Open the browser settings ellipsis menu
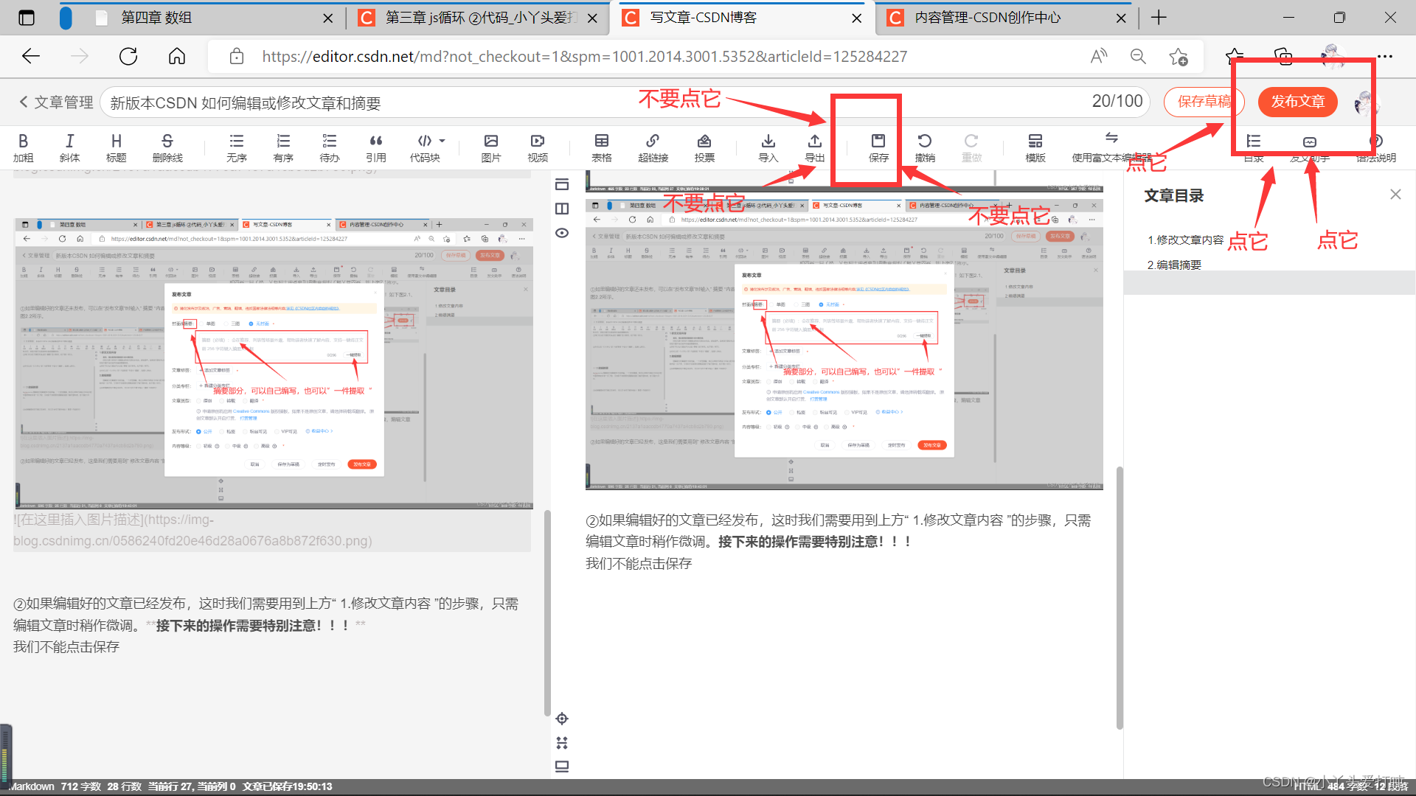Image resolution: width=1416 pixels, height=796 pixels. [x=1385, y=57]
